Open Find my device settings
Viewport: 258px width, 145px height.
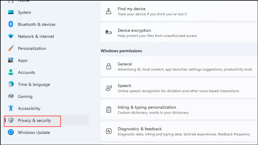coord(179,11)
